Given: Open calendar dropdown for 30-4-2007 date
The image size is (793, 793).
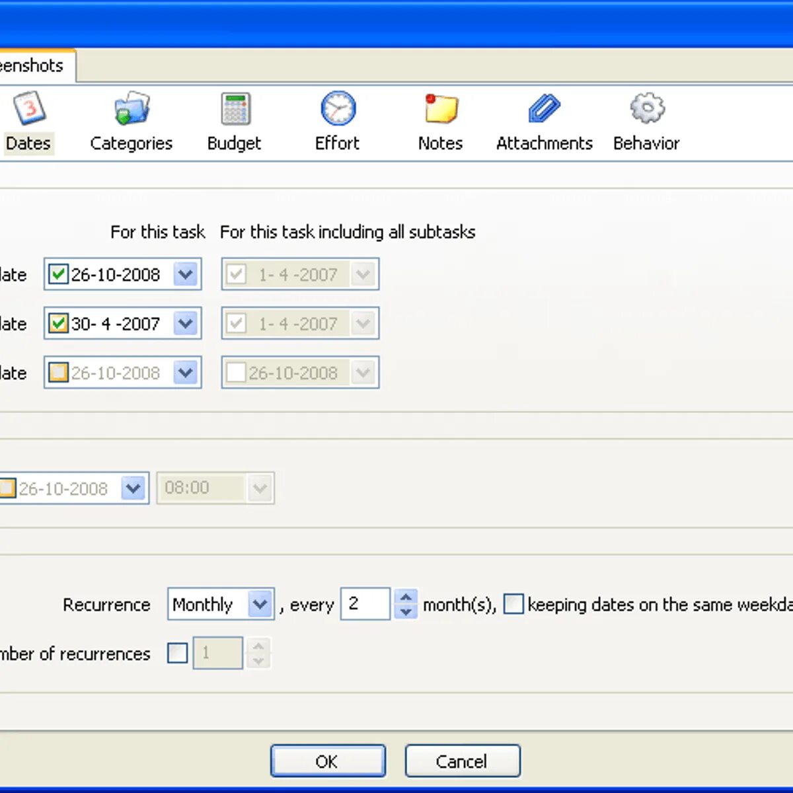Looking at the screenshot, I should point(186,324).
